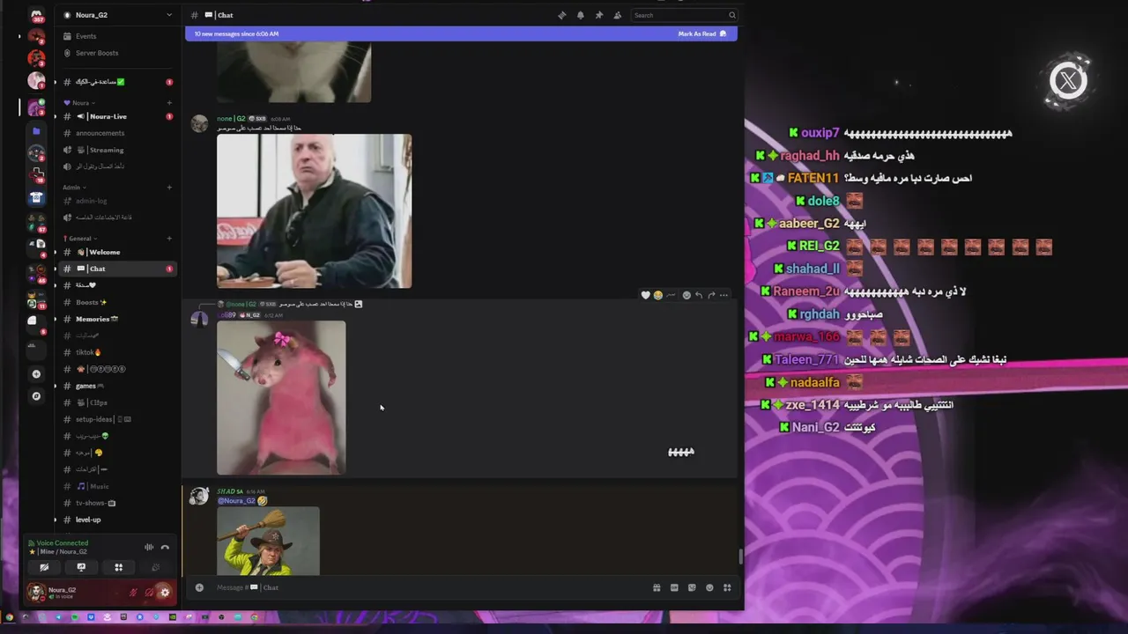Screen dimensions: 1128x634
Task: Open the admin-log channel
Action: click(x=117, y=201)
